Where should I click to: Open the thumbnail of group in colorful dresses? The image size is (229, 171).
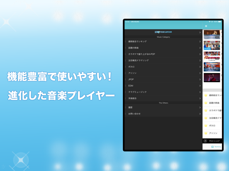click(x=212, y=45)
